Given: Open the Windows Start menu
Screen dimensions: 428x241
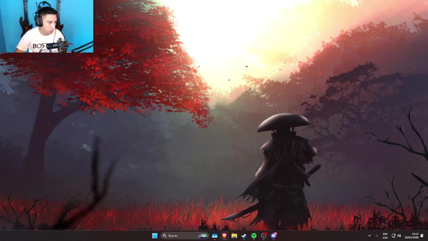Looking at the screenshot, I should 154,236.
